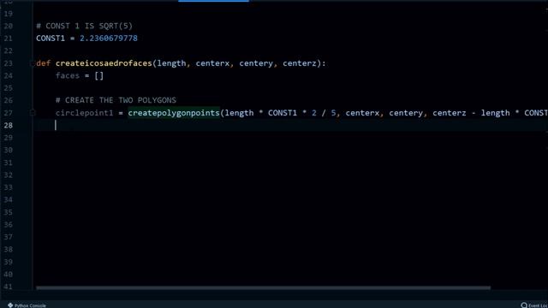Click the 'def' keyword on line 23
This screenshot has height=308, width=548.
coord(44,63)
